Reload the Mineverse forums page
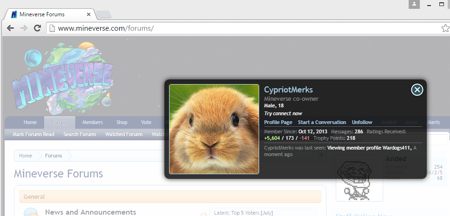This screenshot has height=216, width=450. click(x=37, y=28)
